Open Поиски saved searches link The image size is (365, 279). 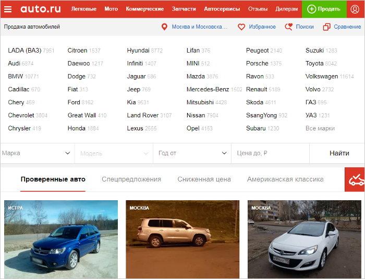coord(305,27)
